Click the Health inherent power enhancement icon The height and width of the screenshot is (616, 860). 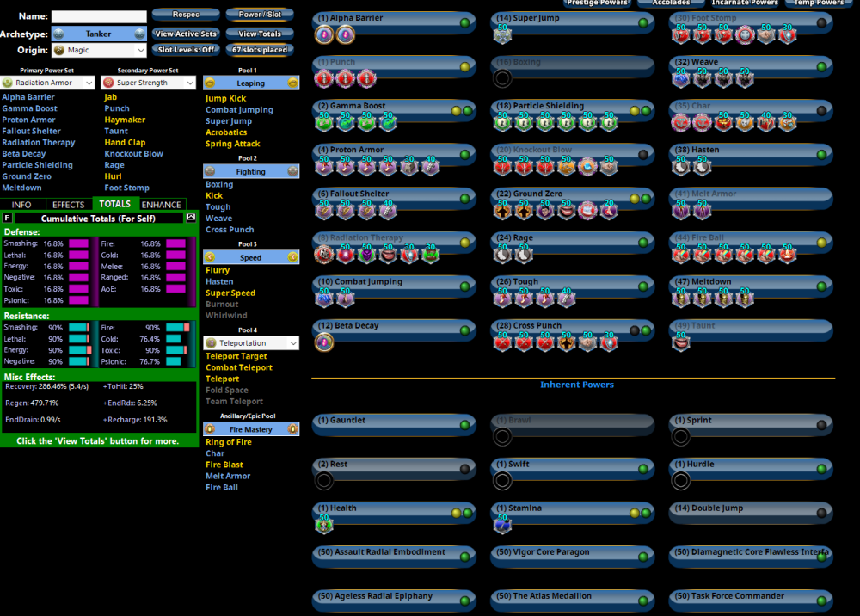pyautogui.click(x=324, y=524)
